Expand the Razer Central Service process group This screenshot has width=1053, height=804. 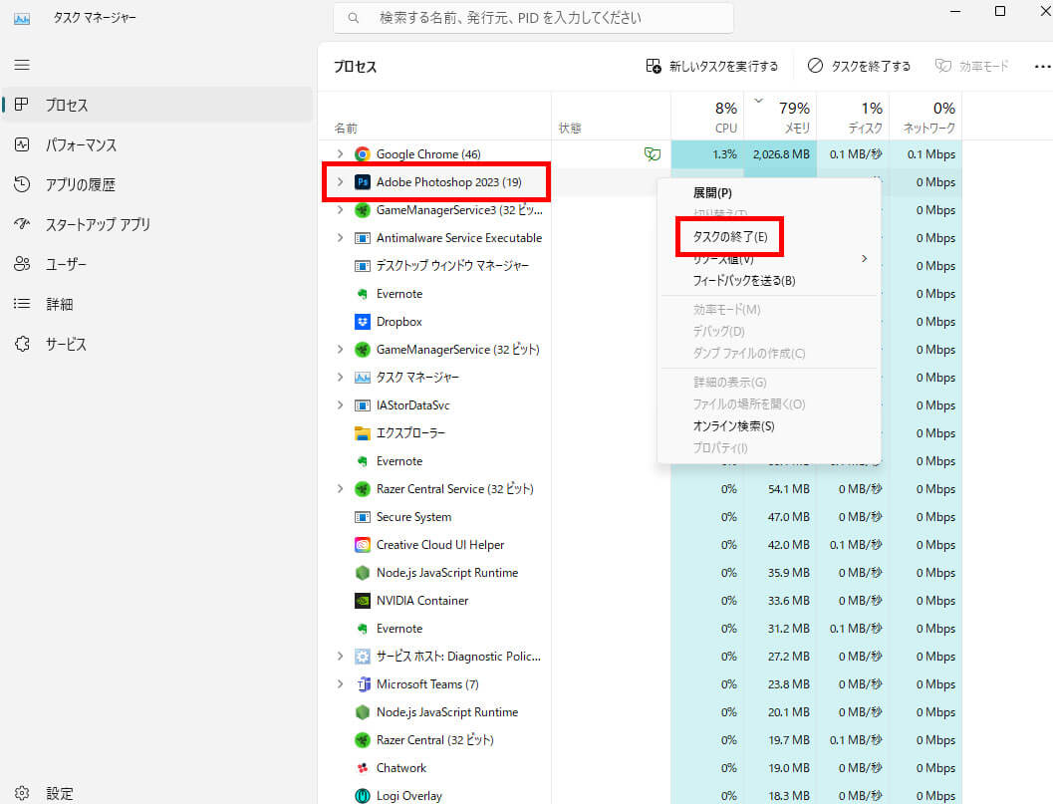[340, 489]
